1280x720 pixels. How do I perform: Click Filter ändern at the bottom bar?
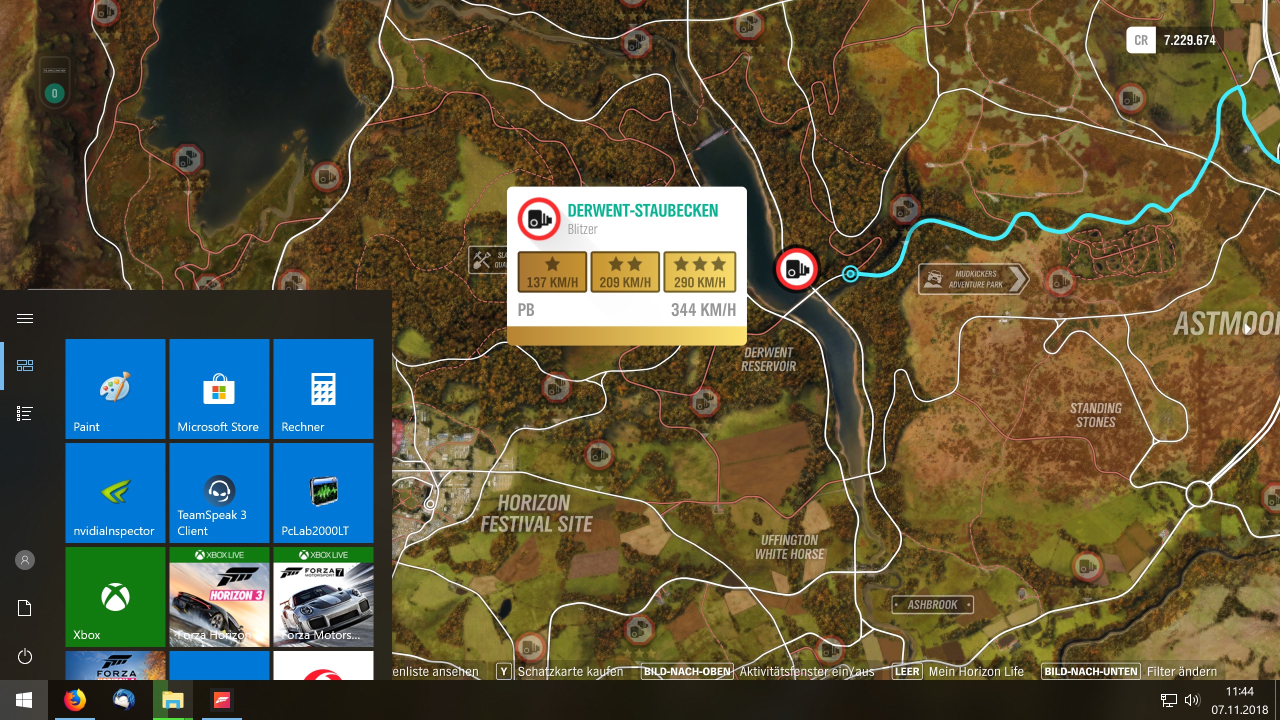tap(1181, 671)
